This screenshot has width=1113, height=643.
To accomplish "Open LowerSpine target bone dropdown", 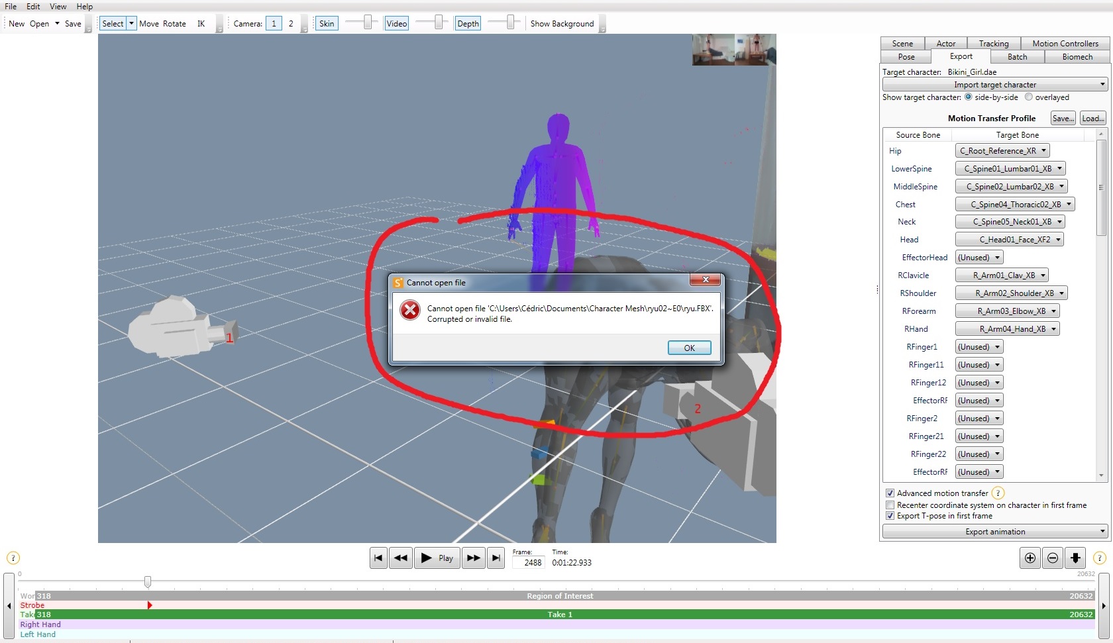I will tap(1010, 169).
